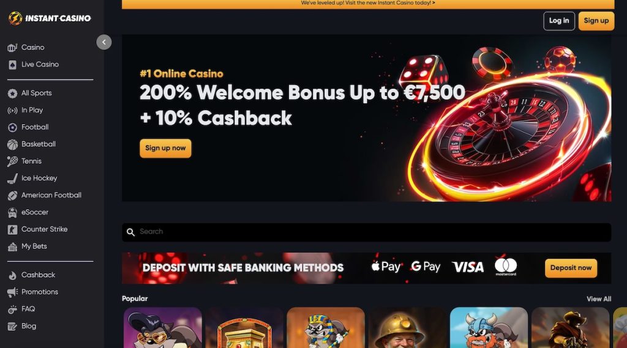
Task: Click the Casino slot machine icon
Action: pyautogui.click(x=12, y=48)
